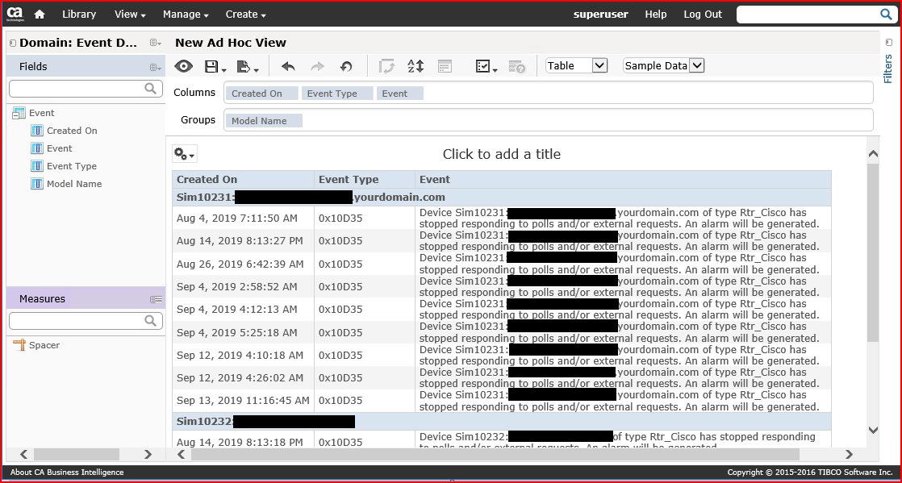Expand the Filters side panel
The height and width of the screenshot is (483, 902).
click(888, 65)
